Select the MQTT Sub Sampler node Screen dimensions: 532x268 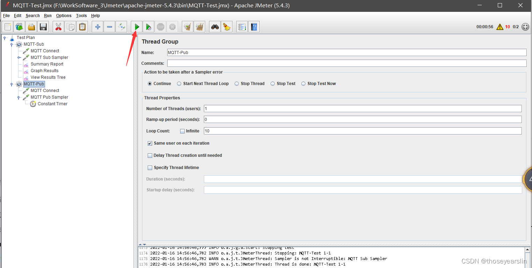click(49, 58)
